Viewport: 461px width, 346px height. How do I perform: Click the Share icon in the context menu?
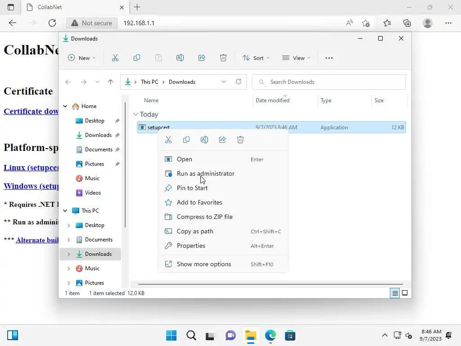tap(222, 140)
